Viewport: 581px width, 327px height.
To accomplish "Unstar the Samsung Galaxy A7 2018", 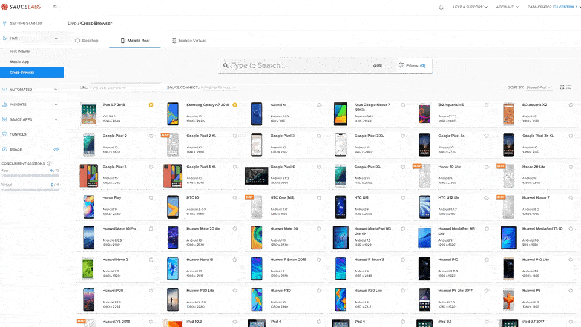I will pyautogui.click(x=235, y=105).
